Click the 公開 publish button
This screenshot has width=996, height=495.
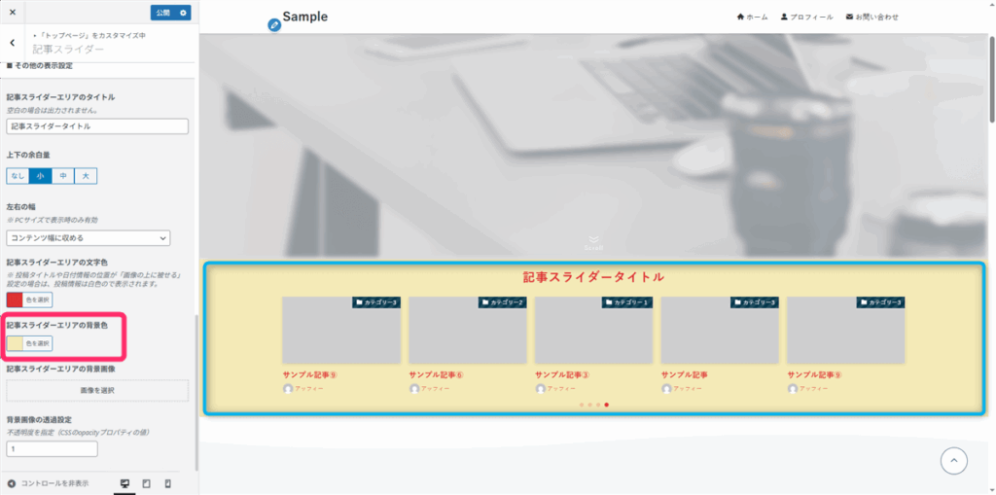163,13
